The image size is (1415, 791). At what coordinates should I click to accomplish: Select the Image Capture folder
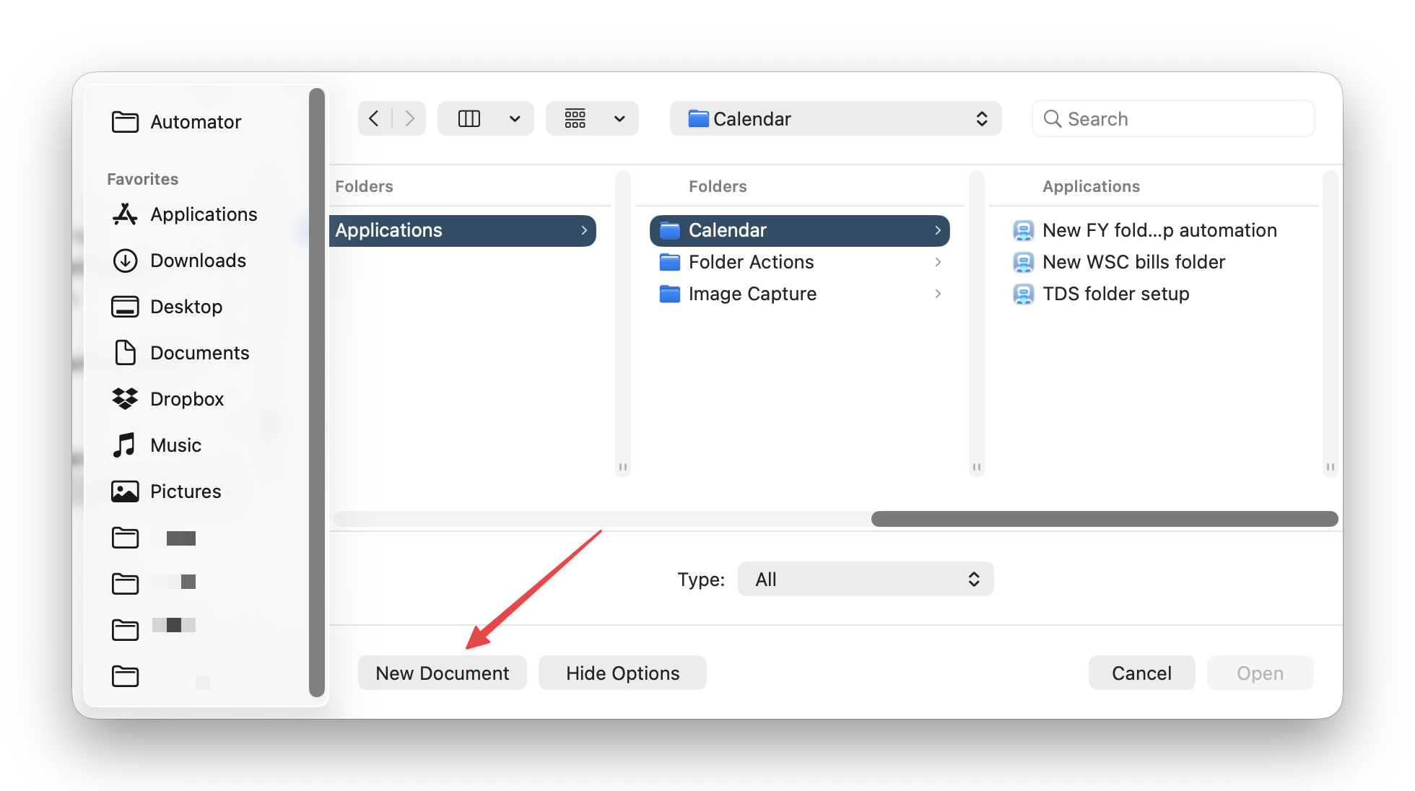pos(752,293)
